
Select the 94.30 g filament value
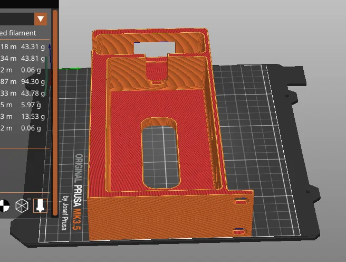click(x=33, y=82)
